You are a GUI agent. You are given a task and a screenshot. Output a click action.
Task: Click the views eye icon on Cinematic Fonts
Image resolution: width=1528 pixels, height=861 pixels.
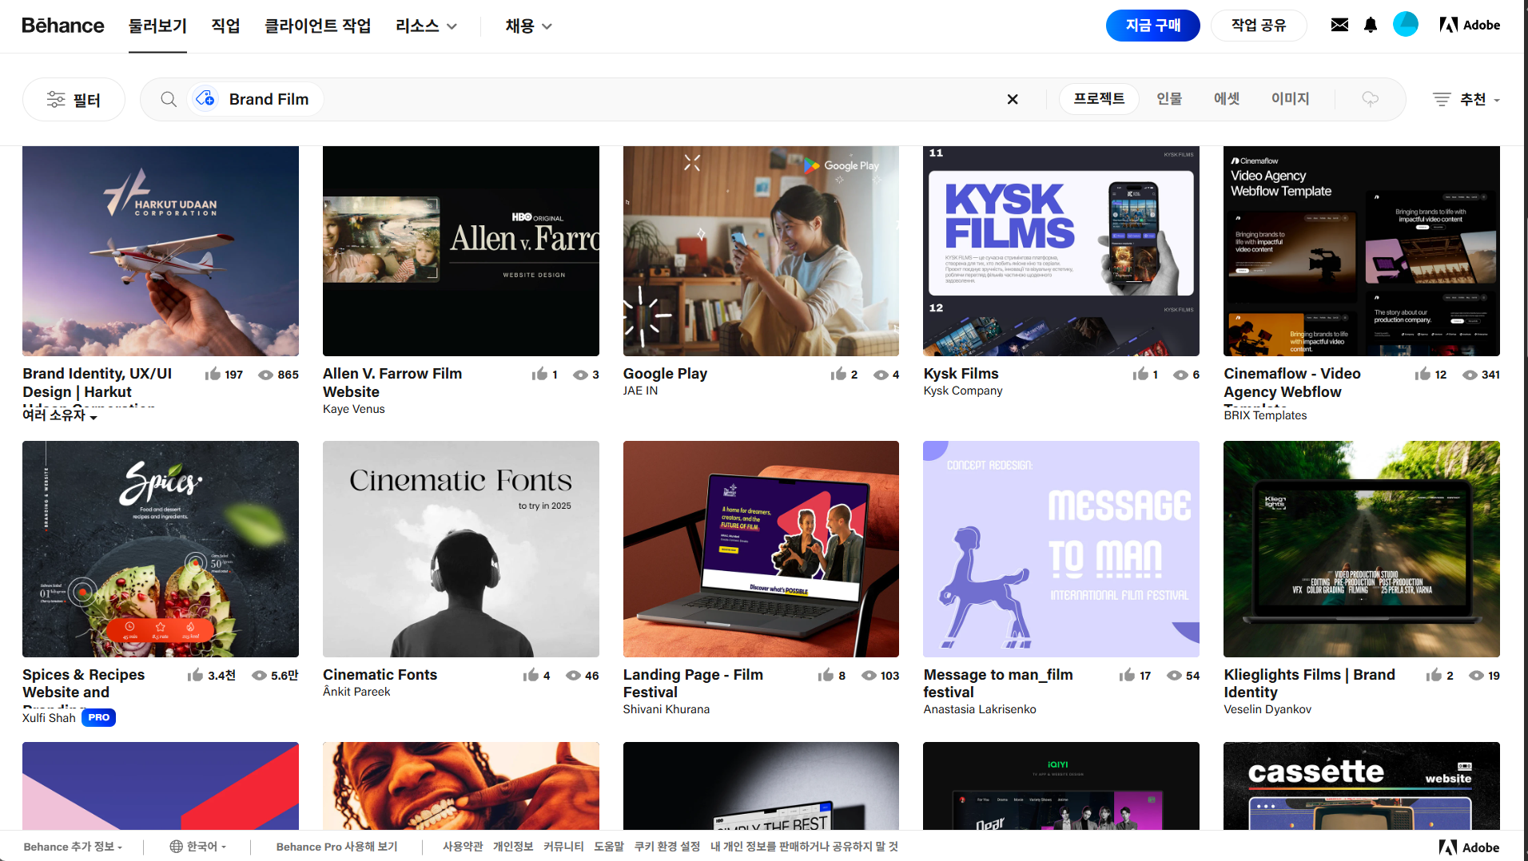pos(573,676)
